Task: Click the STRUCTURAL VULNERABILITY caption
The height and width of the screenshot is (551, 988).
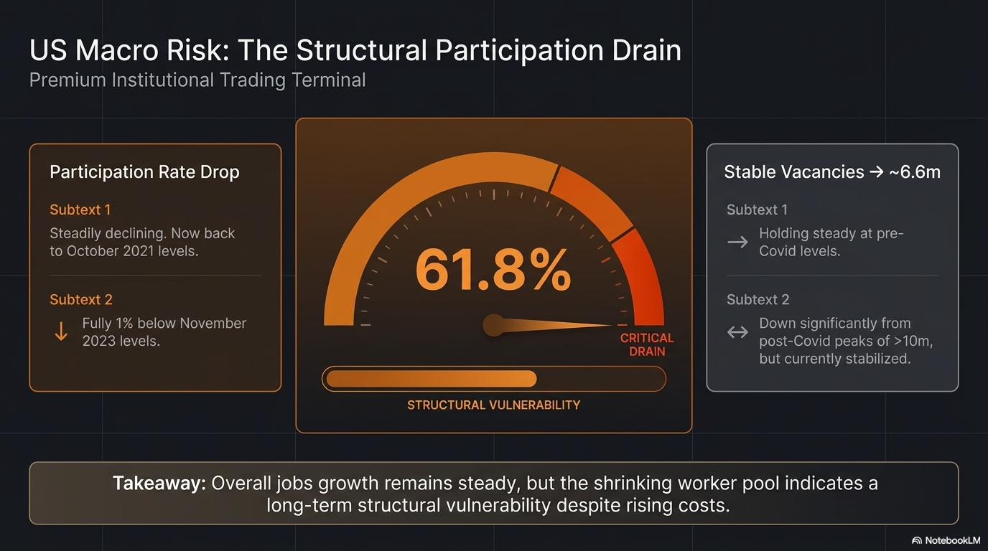Action: pos(493,405)
